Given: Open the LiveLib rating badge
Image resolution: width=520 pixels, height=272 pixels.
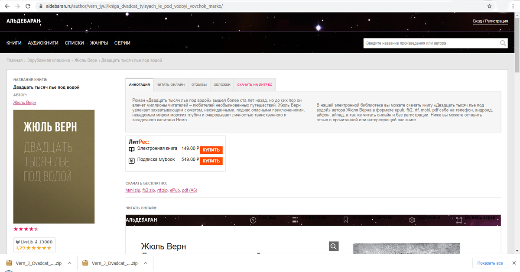Looking at the screenshot, I should click(x=34, y=245).
